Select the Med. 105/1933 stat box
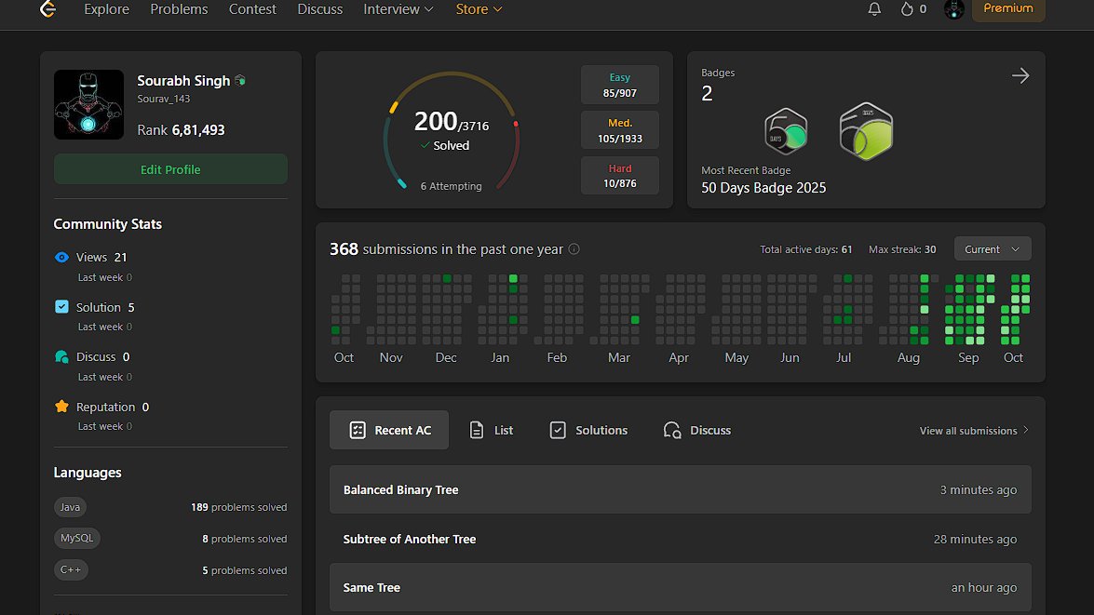 pos(619,130)
